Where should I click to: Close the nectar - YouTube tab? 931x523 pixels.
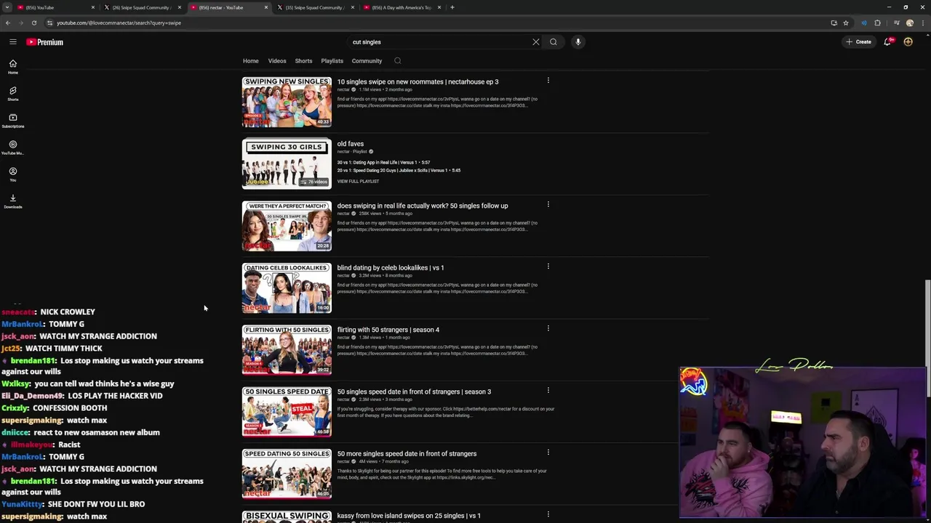(266, 7)
